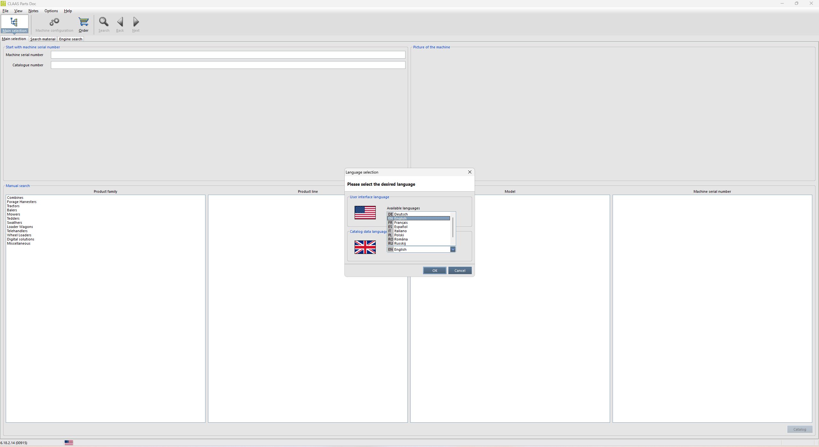This screenshot has width=819, height=447.
Task: Click the Main selection toolbar icon
Action: click(14, 24)
